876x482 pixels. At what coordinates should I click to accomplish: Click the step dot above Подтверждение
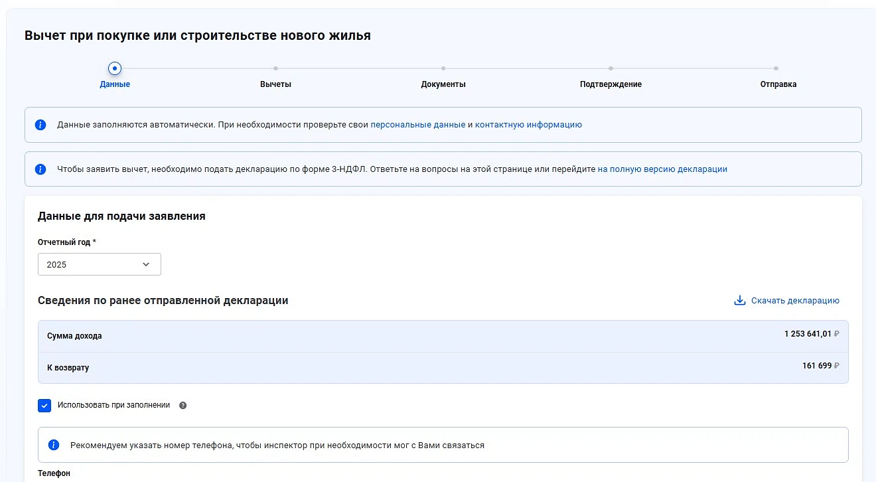pos(611,68)
